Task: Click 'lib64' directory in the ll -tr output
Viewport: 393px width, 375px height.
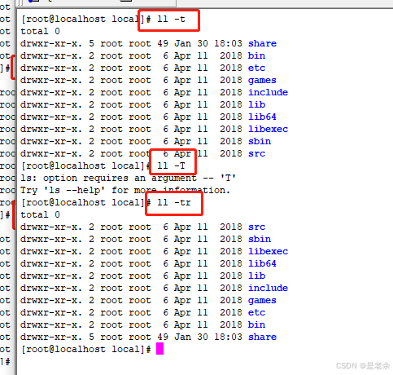Action: [262, 263]
